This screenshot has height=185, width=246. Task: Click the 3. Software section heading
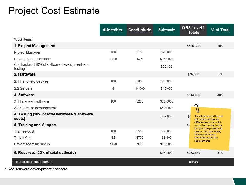click(24, 95)
